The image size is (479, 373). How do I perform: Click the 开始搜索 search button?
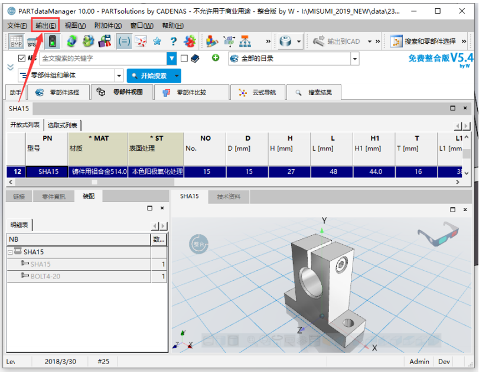(x=154, y=76)
